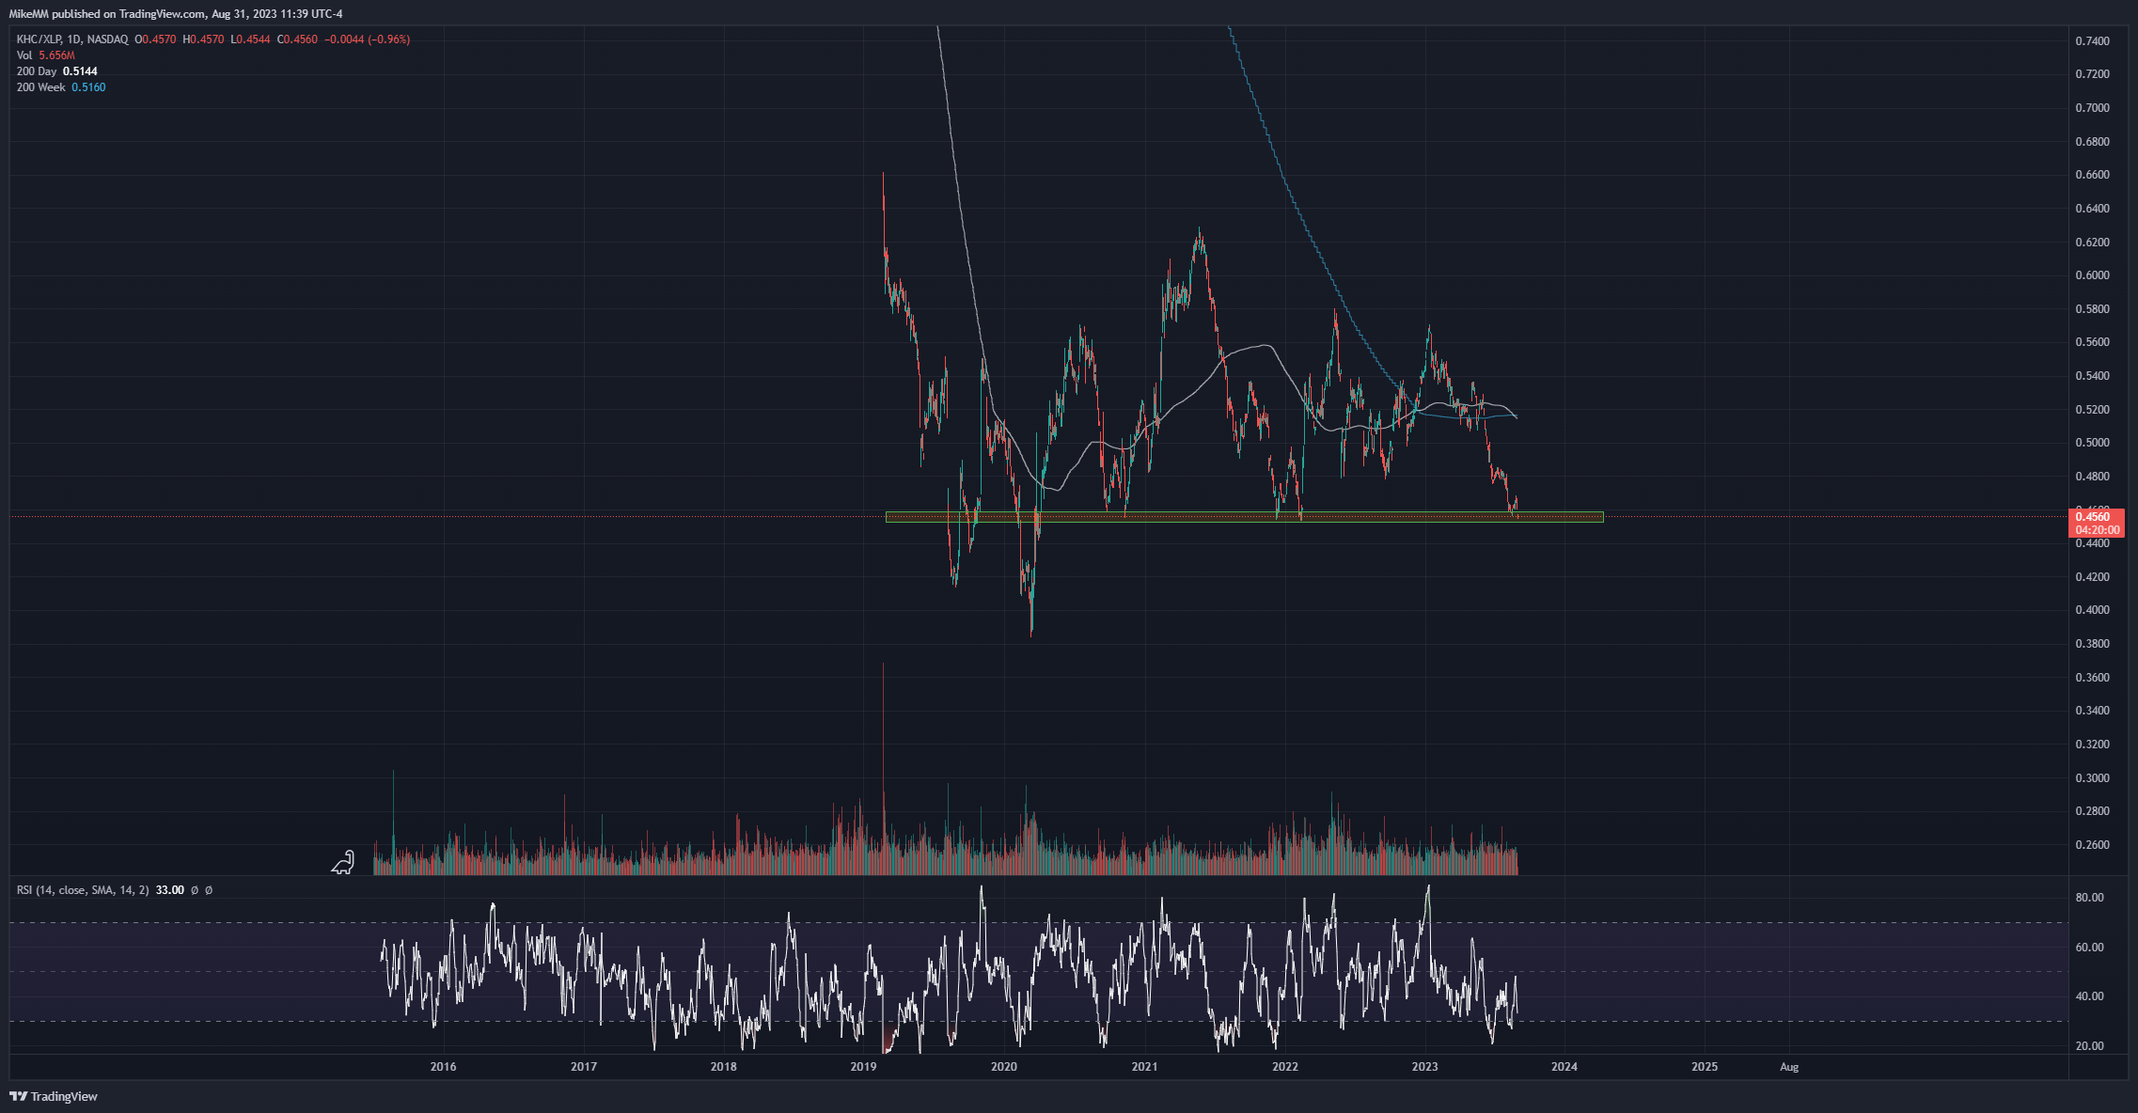2138x1113 pixels.
Task: Click the 2016 label on time axis
Action: [443, 1067]
